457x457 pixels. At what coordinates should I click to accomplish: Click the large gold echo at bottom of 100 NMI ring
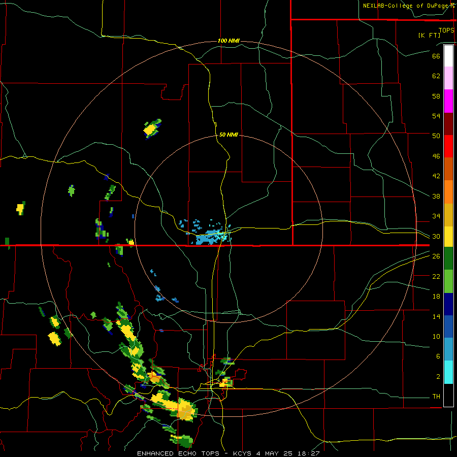[x=186, y=410]
